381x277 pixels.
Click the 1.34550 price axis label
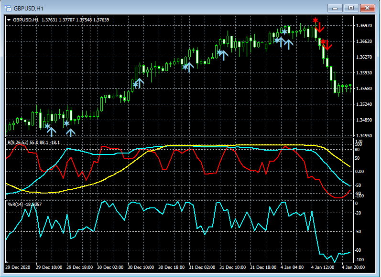[364, 136]
